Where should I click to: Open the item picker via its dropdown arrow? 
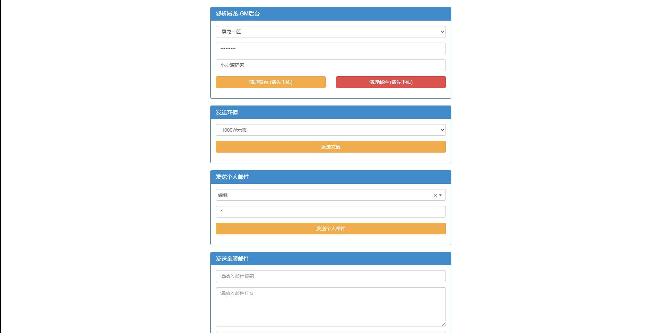[x=440, y=195]
